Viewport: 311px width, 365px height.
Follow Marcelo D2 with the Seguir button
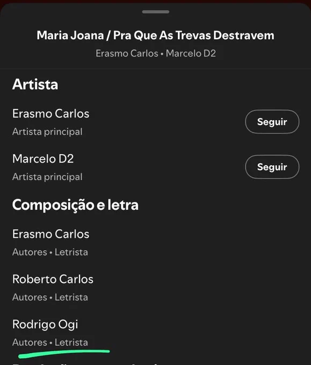pyautogui.click(x=272, y=167)
